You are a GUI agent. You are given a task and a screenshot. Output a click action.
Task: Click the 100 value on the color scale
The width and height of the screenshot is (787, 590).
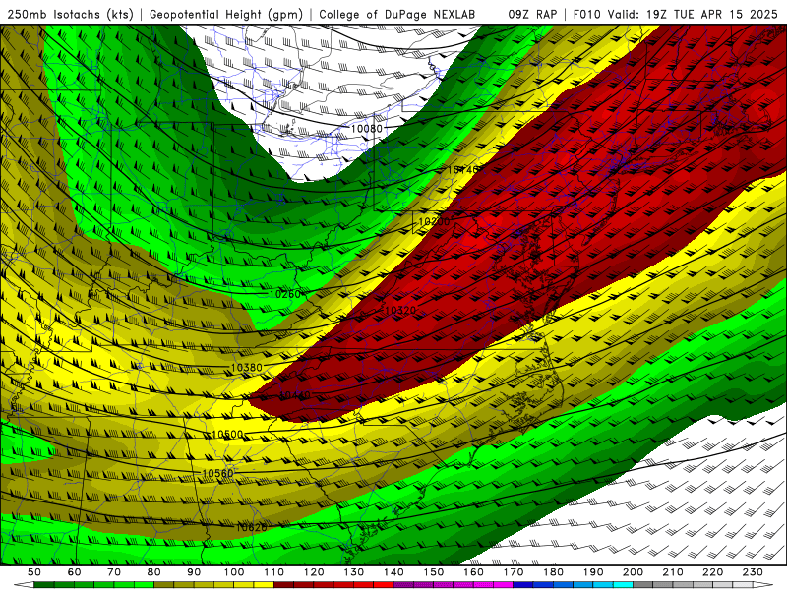pos(234,572)
